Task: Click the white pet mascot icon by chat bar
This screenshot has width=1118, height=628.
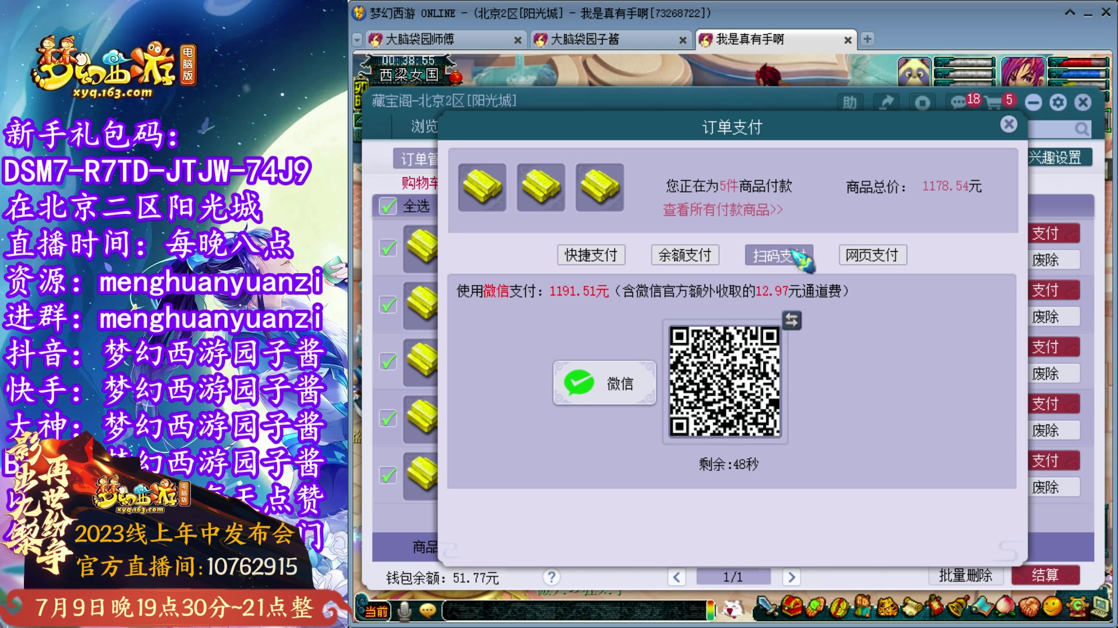Action: 733,609
